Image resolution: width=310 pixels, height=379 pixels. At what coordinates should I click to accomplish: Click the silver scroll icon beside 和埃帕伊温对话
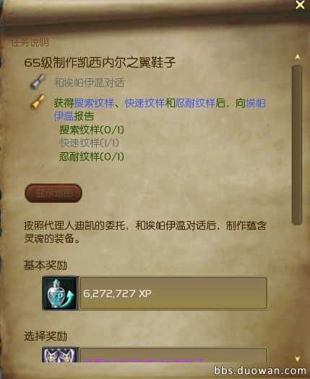(x=38, y=82)
